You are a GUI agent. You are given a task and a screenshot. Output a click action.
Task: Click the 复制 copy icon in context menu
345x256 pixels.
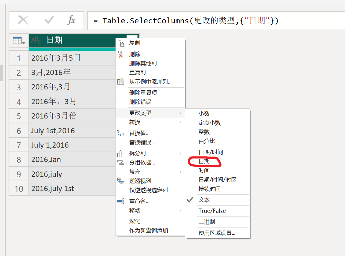(121, 43)
